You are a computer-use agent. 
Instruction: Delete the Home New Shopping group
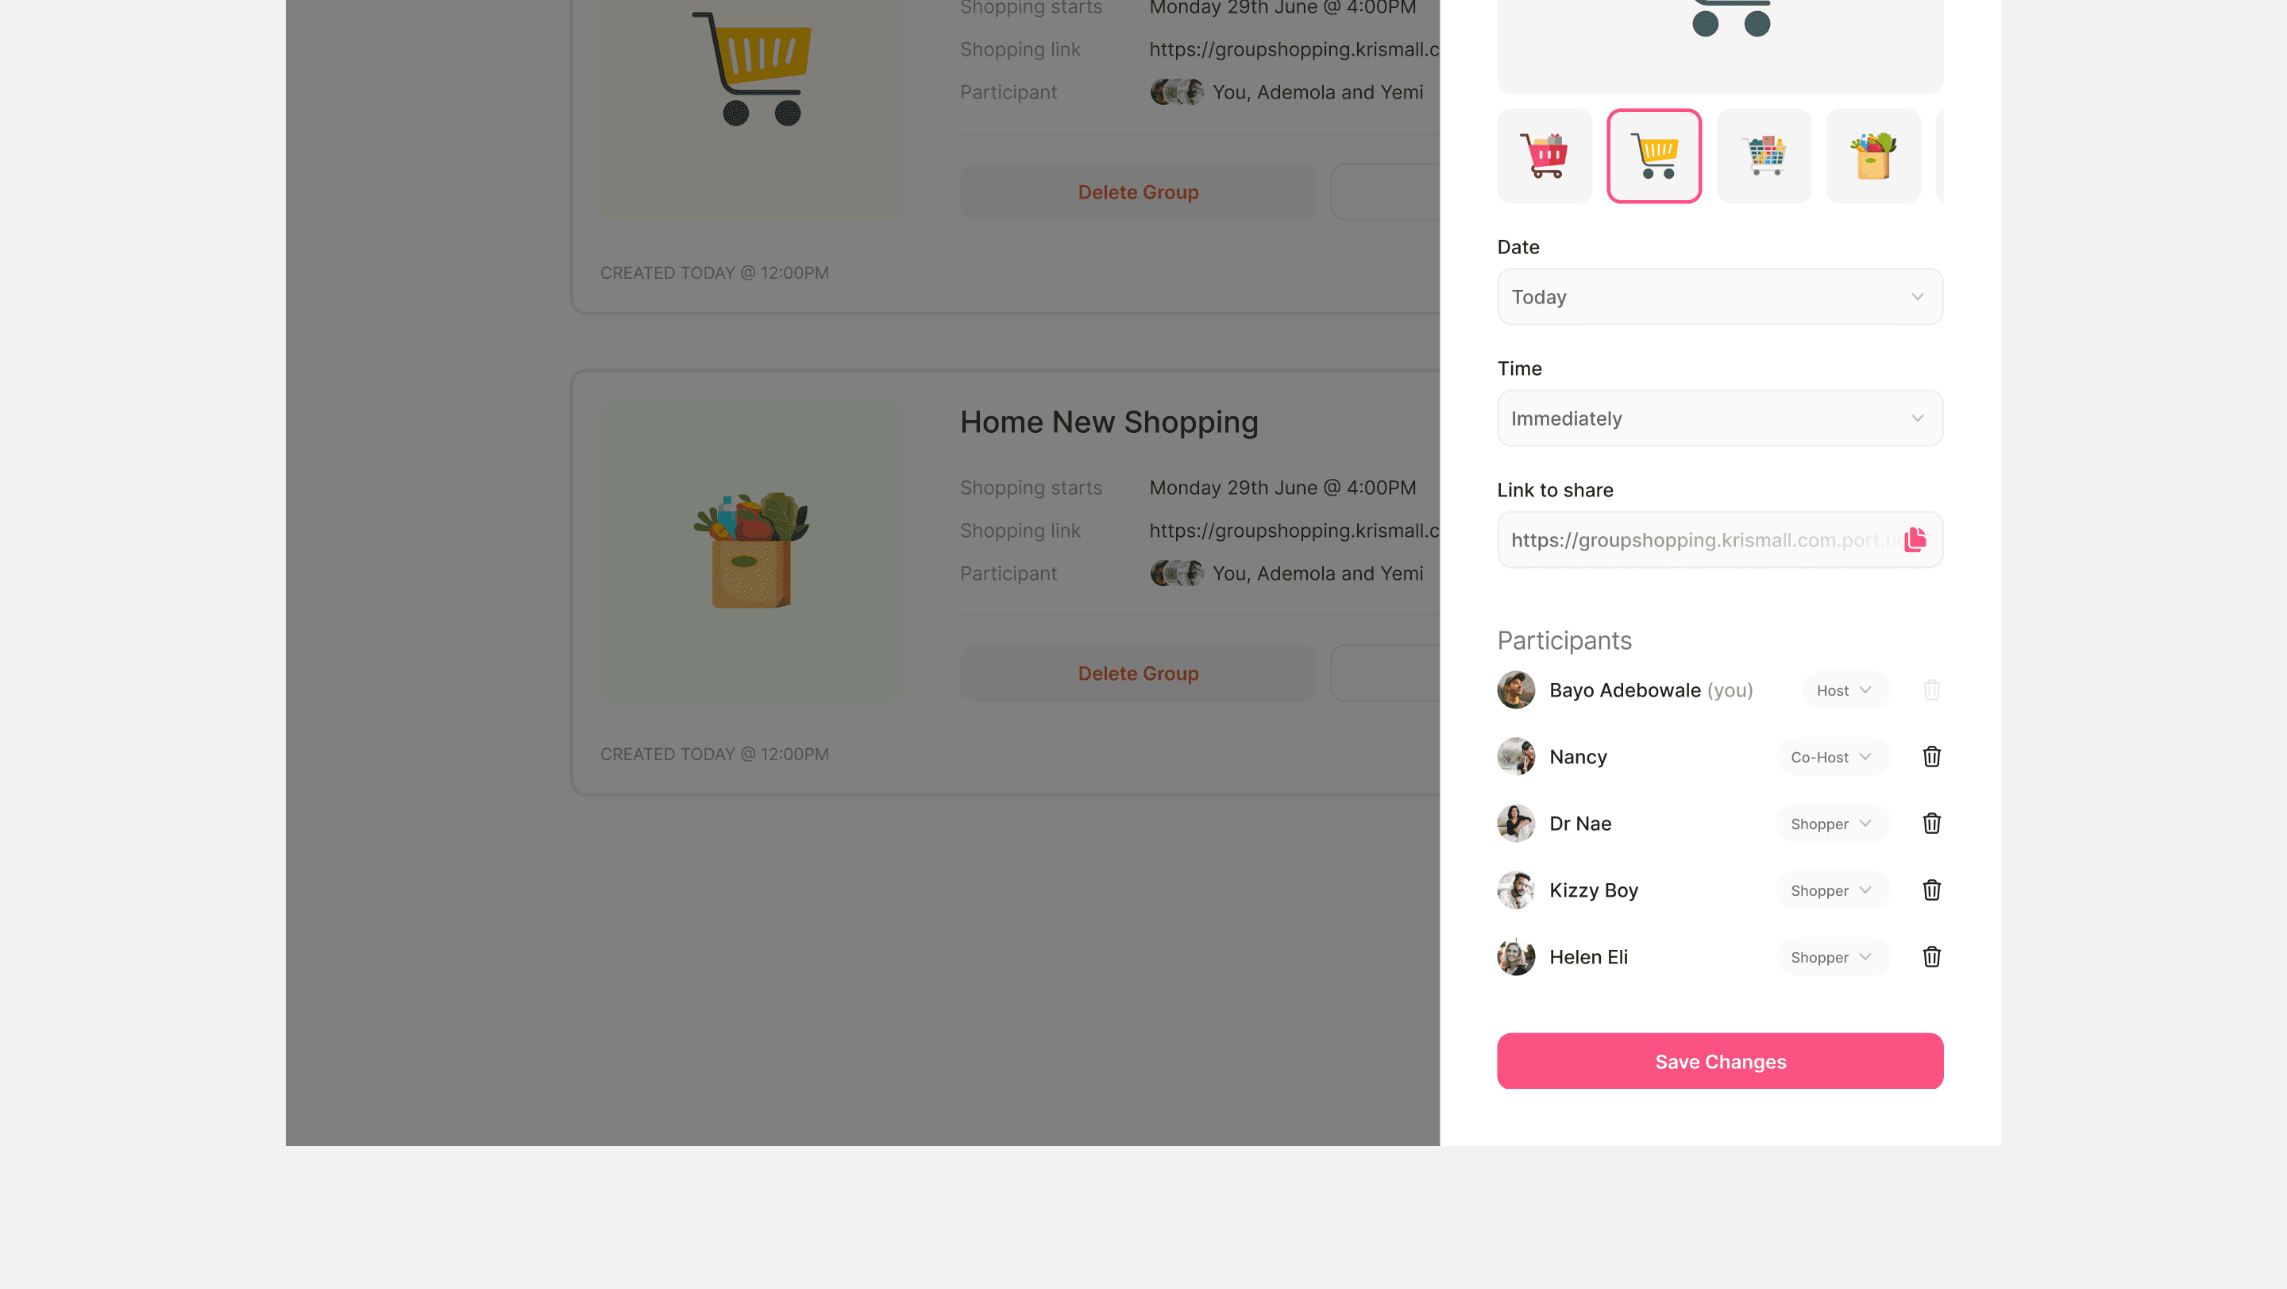1137,673
